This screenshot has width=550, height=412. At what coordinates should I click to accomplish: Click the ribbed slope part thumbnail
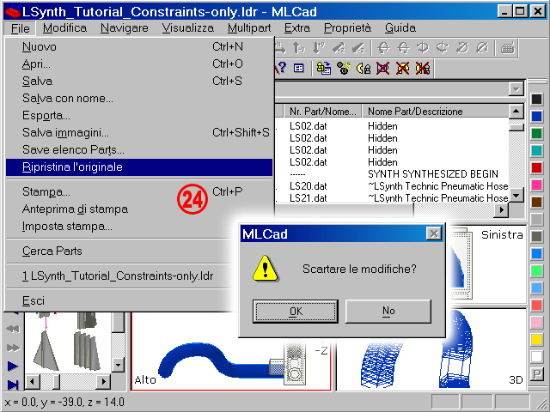86,351
